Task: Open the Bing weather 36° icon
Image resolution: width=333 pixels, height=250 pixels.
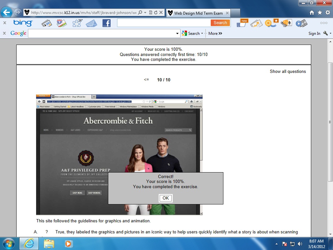Action: [x=77, y=23]
